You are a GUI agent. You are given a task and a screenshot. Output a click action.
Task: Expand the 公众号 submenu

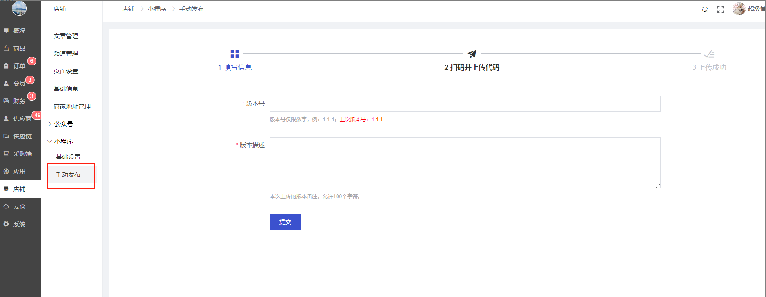tap(63, 124)
